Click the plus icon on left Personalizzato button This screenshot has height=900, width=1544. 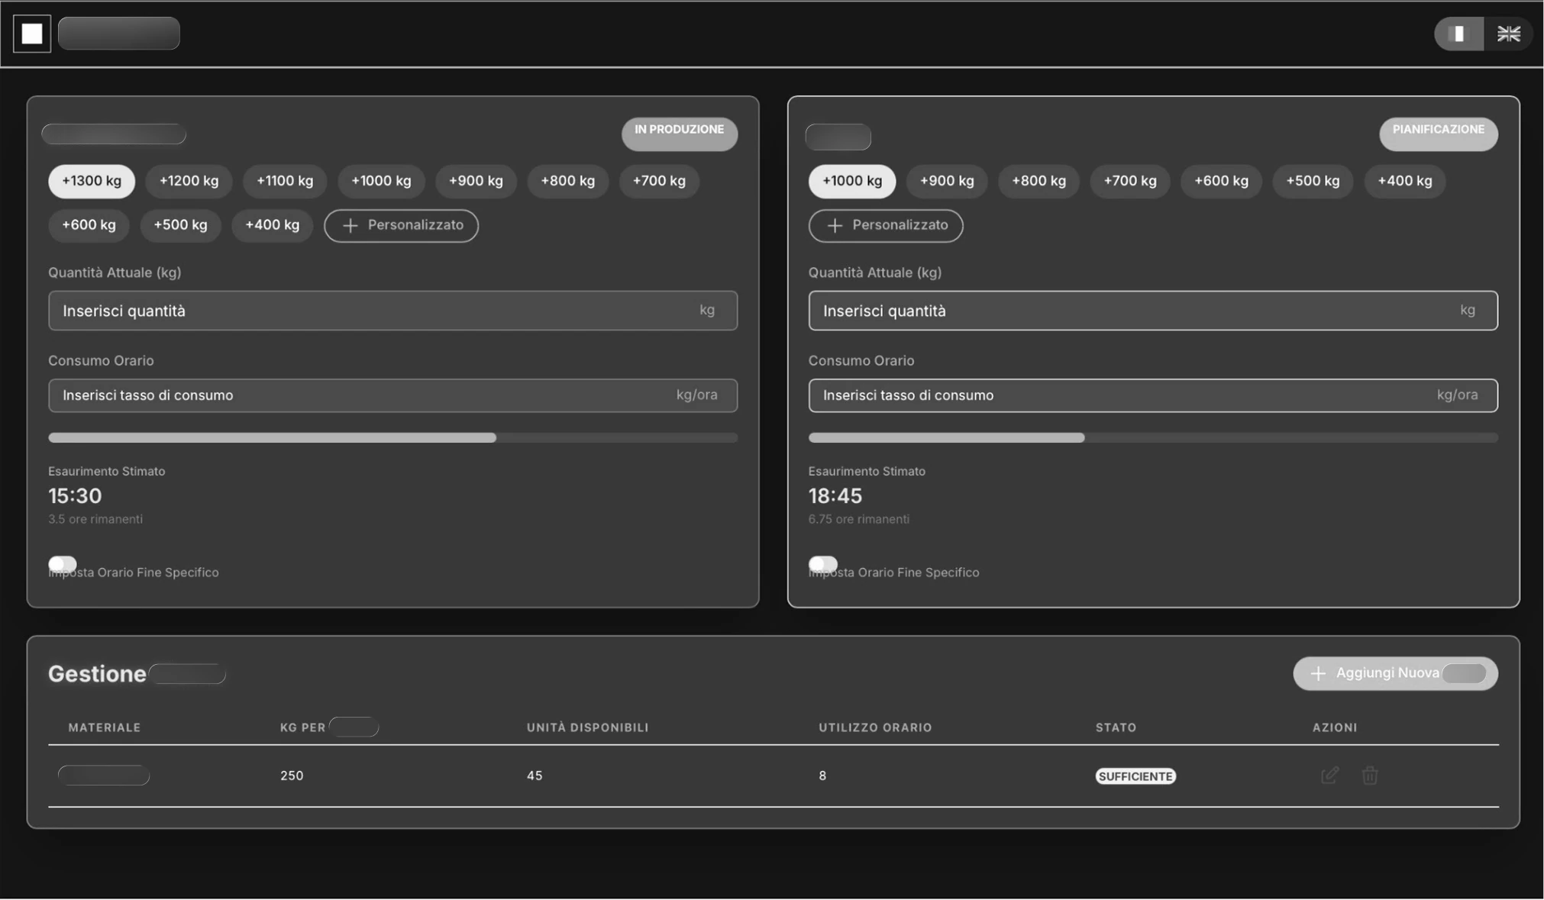(350, 225)
